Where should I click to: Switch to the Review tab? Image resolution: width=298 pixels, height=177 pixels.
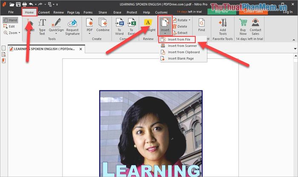point(59,12)
